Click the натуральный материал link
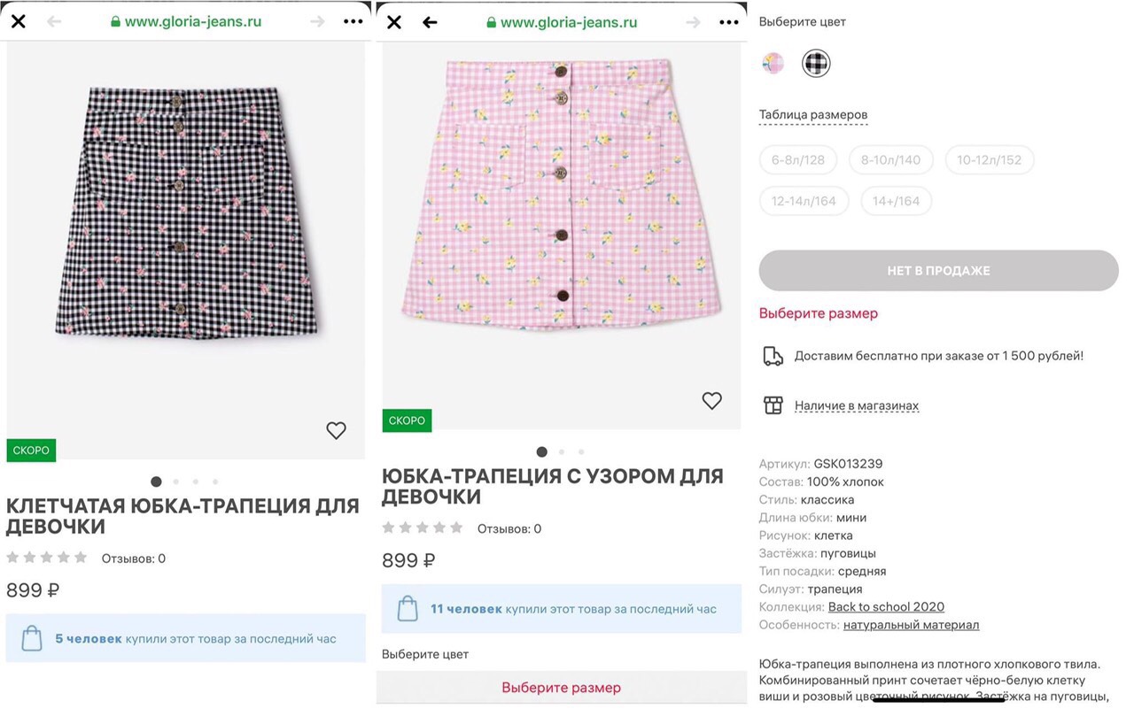Image resolution: width=1134 pixels, height=724 pixels. tap(911, 625)
